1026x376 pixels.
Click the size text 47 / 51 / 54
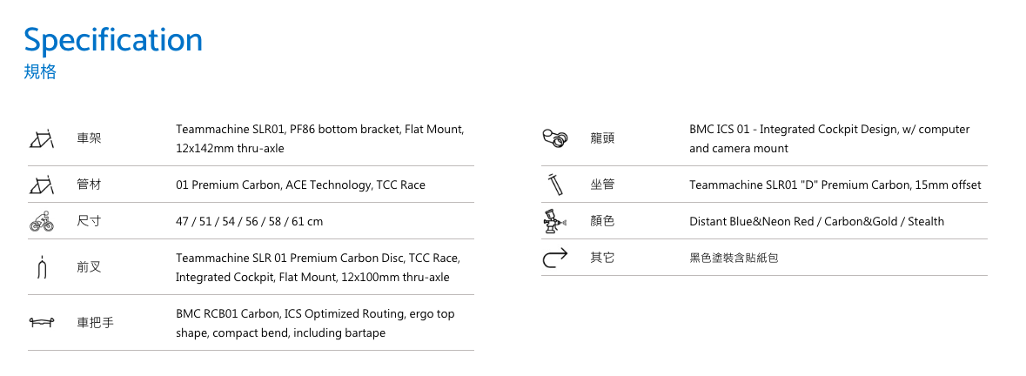(x=208, y=222)
